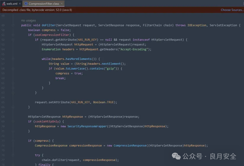
Task: Collapse the doFilter method at line 49
Action: [x=13, y=25]
